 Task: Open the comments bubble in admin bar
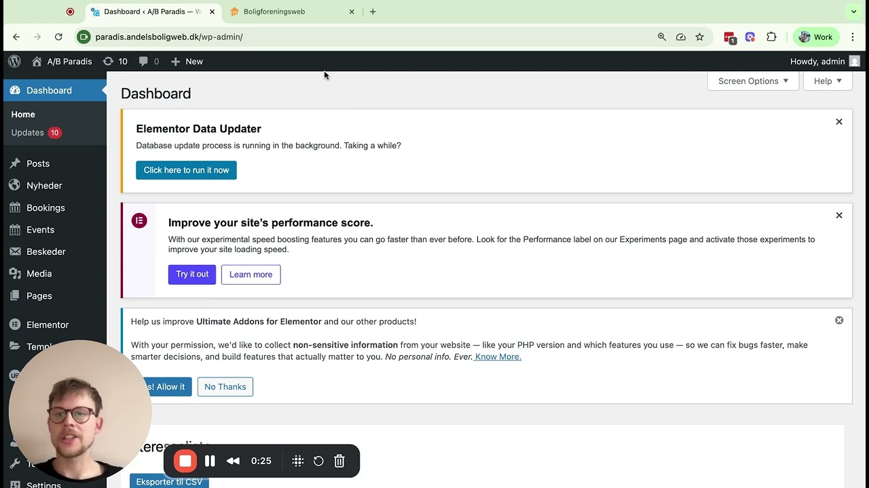pyautogui.click(x=149, y=61)
